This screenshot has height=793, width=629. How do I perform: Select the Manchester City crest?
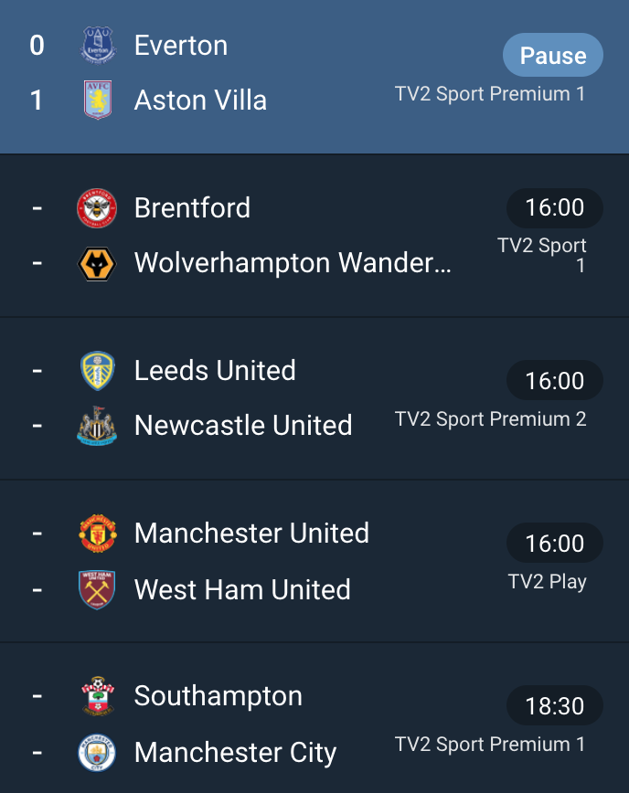tap(97, 753)
